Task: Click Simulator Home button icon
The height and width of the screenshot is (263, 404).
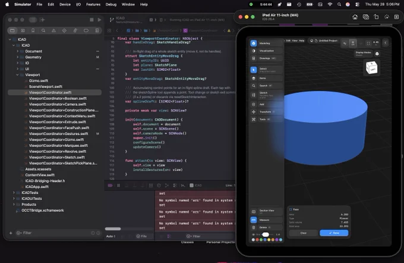Action: coord(355,17)
